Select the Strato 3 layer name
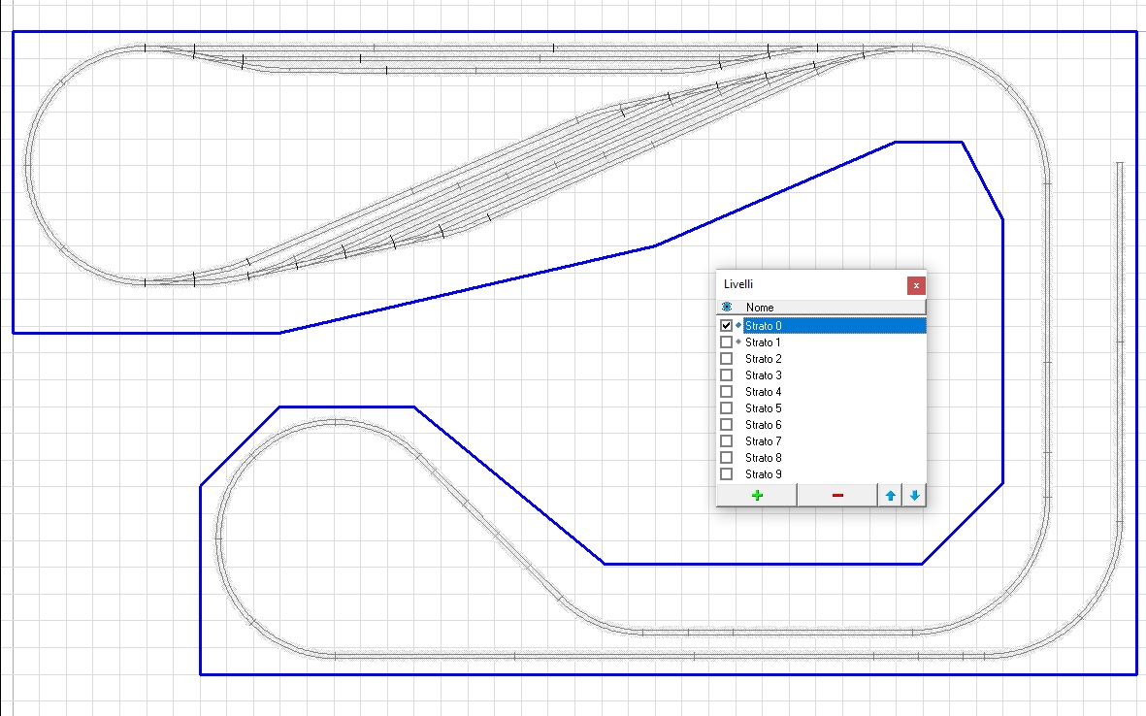This screenshot has height=716, width=1146. [x=763, y=375]
